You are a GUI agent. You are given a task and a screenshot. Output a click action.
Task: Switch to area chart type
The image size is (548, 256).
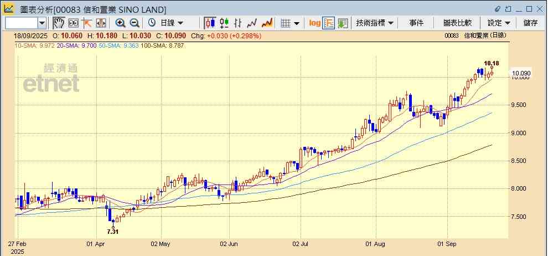(x=267, y=23)
